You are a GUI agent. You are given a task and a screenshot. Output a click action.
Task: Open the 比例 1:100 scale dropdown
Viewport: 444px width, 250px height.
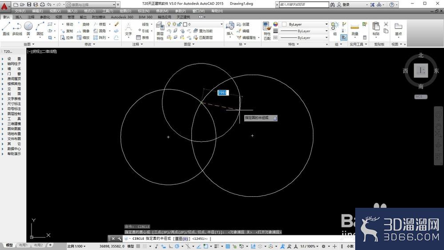76,246
